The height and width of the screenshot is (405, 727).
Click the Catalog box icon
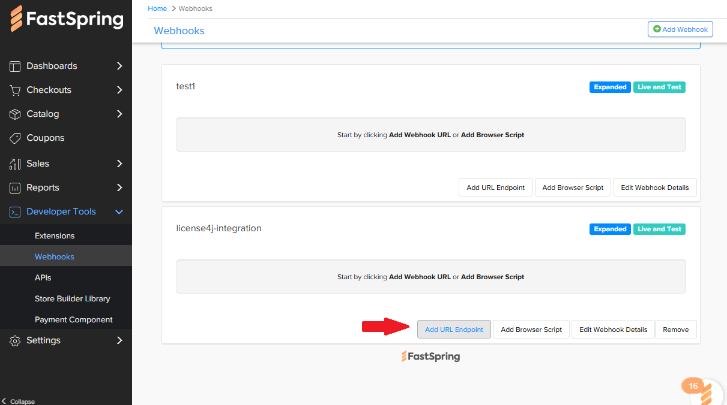15,114
